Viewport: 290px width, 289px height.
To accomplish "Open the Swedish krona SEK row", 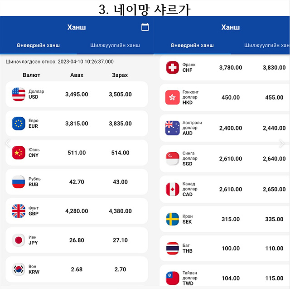I will 225,219.
